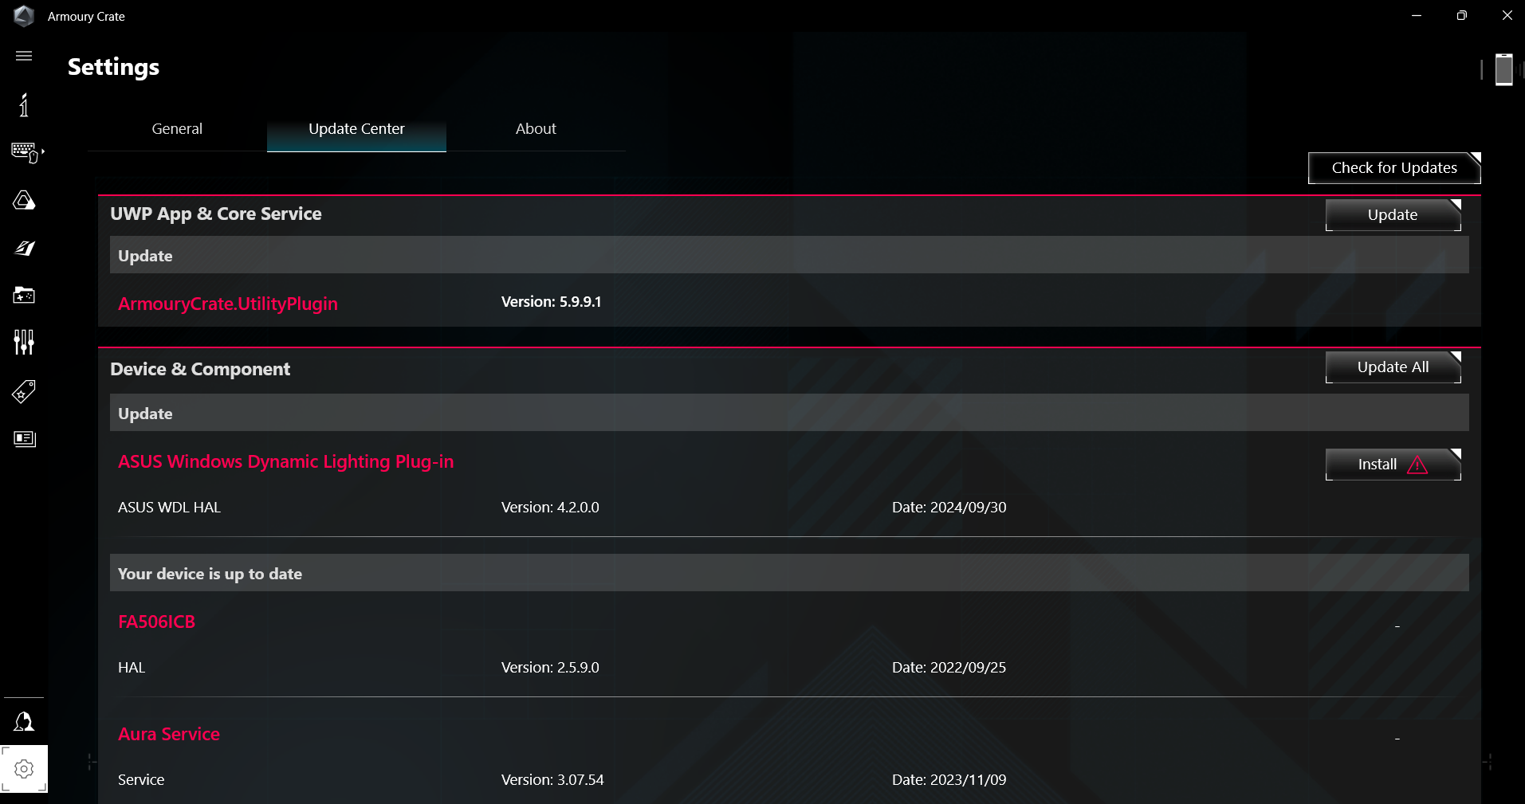Click the UWP App & Core Service heading
This screenshot has height=804, width=1525.
click(216, 214)
